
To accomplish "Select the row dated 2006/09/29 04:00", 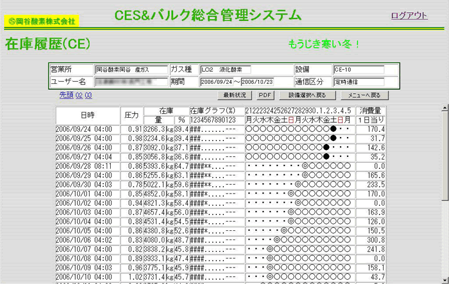I will coord(220,175).
